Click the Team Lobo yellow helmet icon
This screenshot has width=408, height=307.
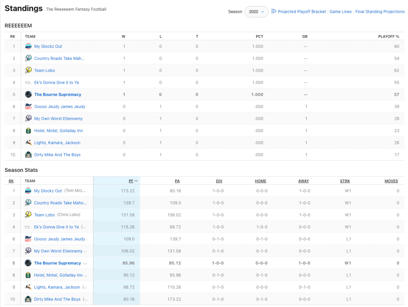(28, 71)
